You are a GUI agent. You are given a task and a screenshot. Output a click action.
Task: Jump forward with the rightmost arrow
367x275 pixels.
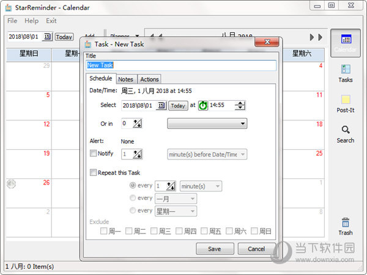click(320, 37)
